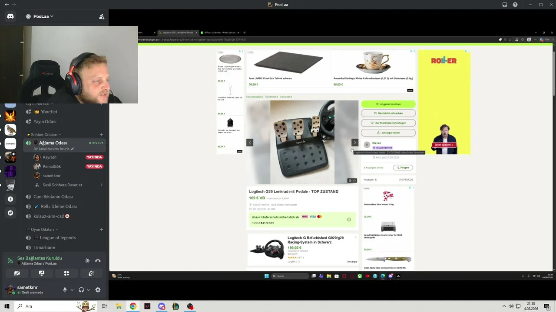Open Discord inbox in the title bar

[x=505, y=5]
